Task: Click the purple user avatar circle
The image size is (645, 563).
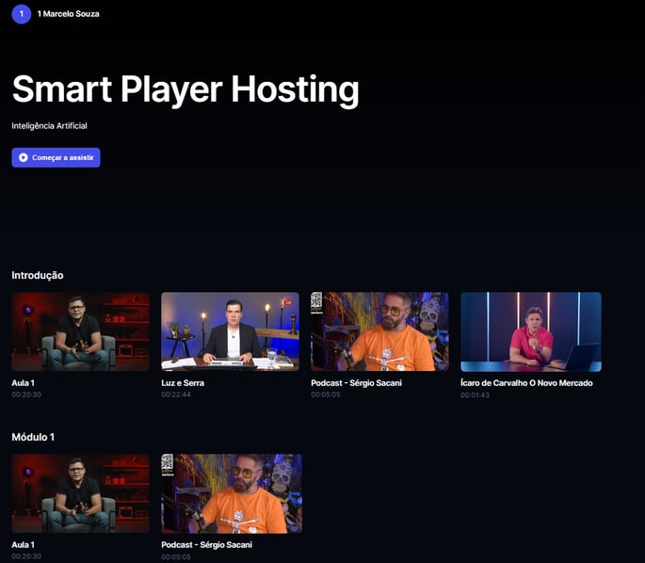Action: (x=22, y=14)
